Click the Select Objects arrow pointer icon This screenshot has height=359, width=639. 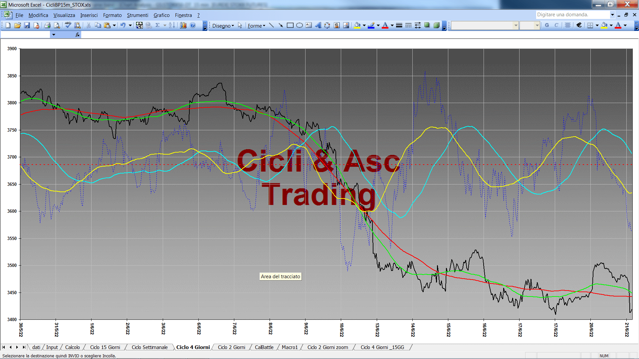tap(240, 25)
